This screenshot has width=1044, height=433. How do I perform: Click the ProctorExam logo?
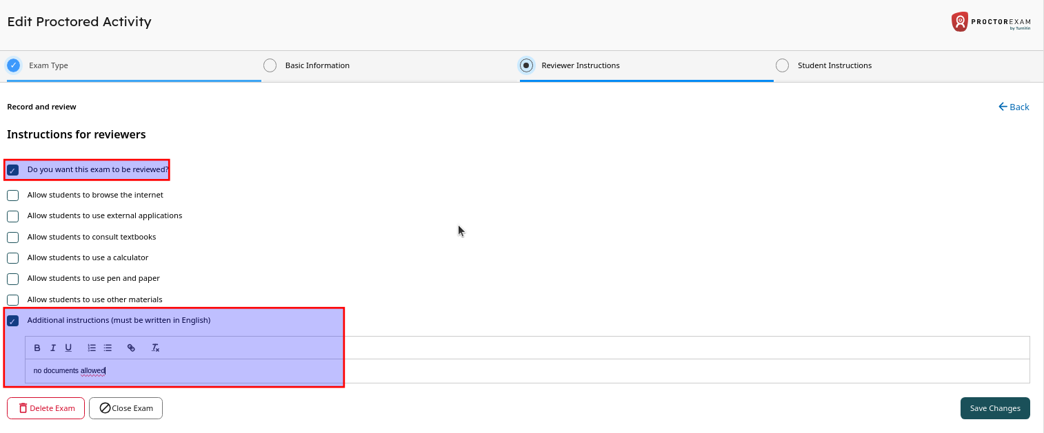(991, 22)
